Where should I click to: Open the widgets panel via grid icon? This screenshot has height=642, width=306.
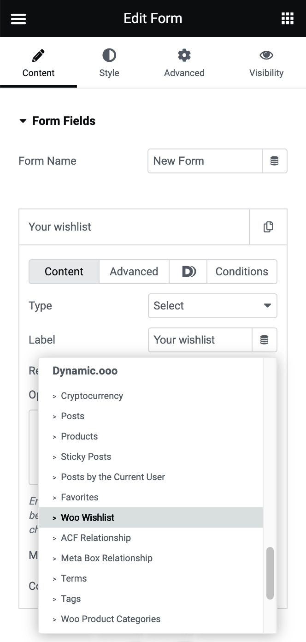[288, 18]
